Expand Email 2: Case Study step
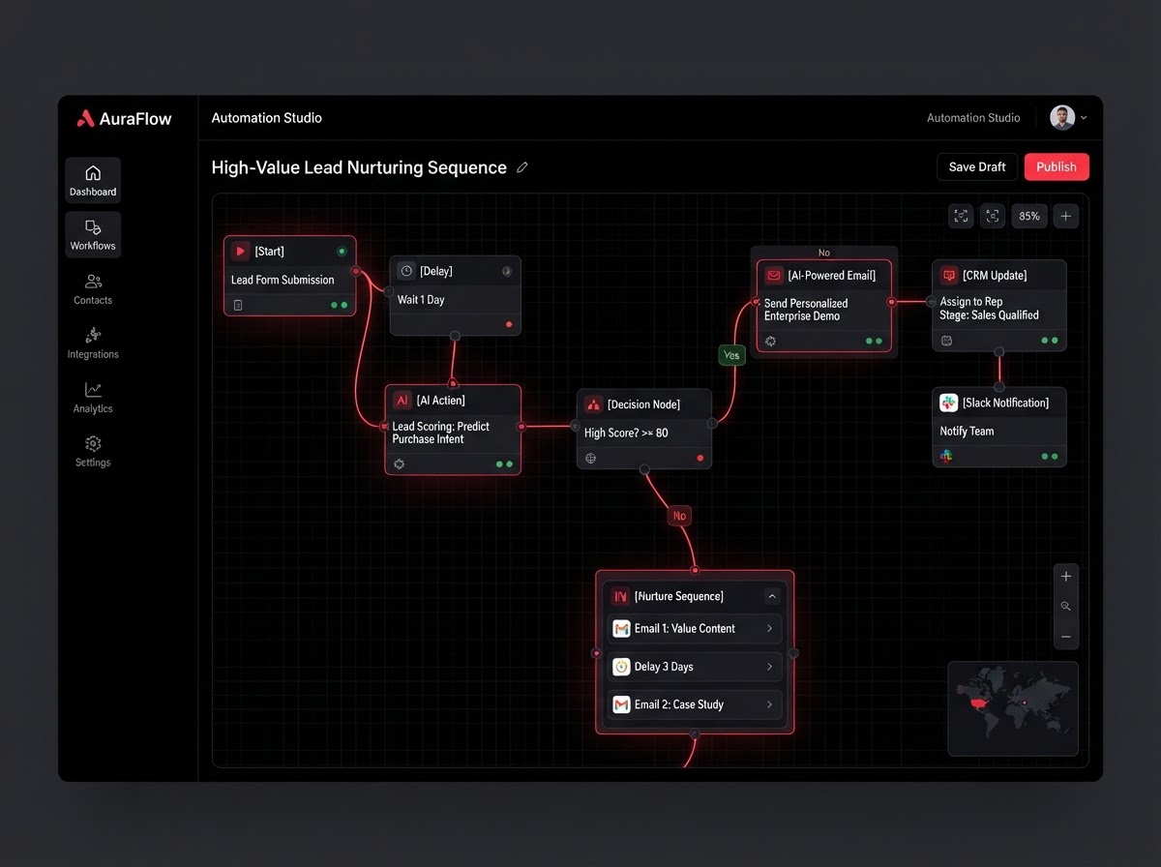Screen dimensions: 1161x867 click(770, 704)
